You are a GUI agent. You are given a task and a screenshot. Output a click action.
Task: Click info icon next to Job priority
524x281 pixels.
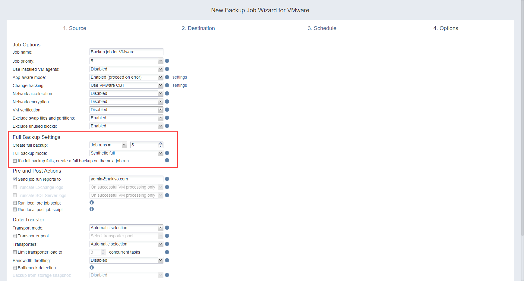tap(167, 61)
